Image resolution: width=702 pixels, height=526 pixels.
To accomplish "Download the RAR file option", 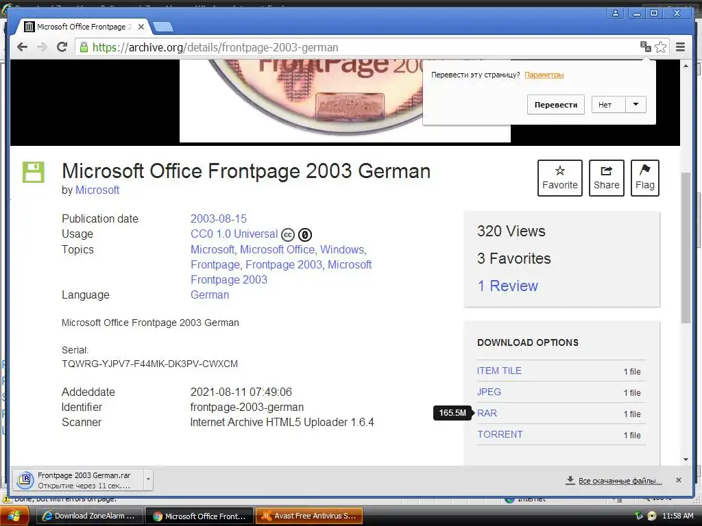I will [x=487, y=413].
